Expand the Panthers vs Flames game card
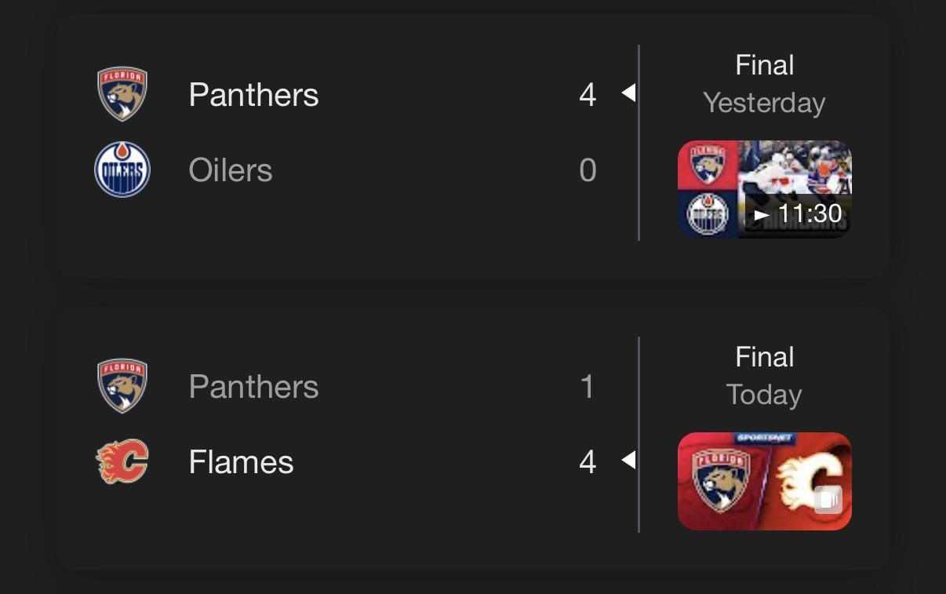Viewport: 946px width, 594px height. tap(471, 435)
